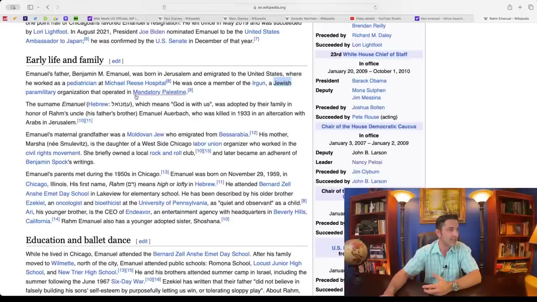Screen dimensions: 537x302
Task: Open the Nancy Pelosi infobox link
Action: pos(367,162)
